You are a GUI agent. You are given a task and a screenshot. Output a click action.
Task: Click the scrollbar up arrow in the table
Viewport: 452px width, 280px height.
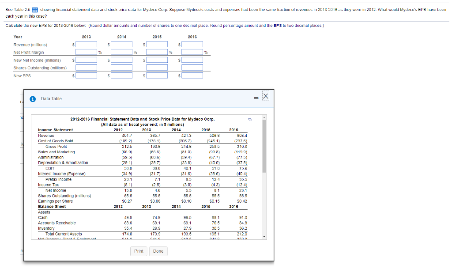[x=264, y=117]
